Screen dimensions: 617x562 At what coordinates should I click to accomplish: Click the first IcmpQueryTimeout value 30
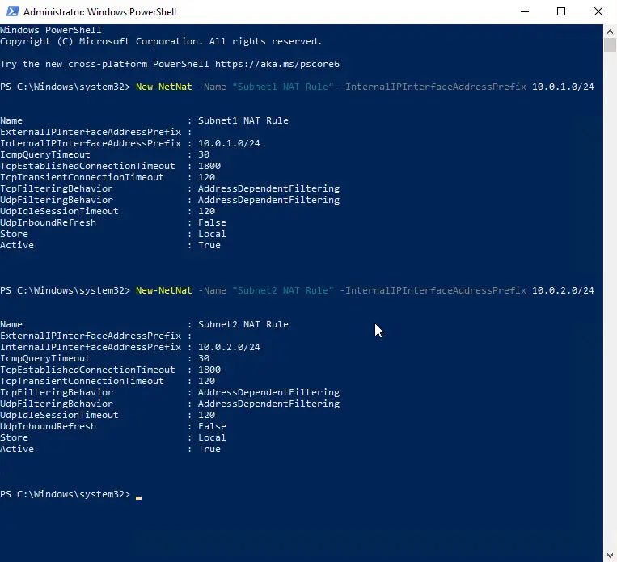(x=204, y=154)
